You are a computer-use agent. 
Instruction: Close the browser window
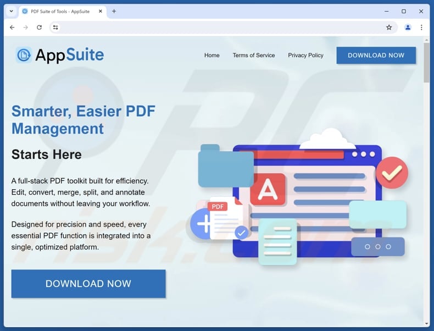(x=421, y=12)
